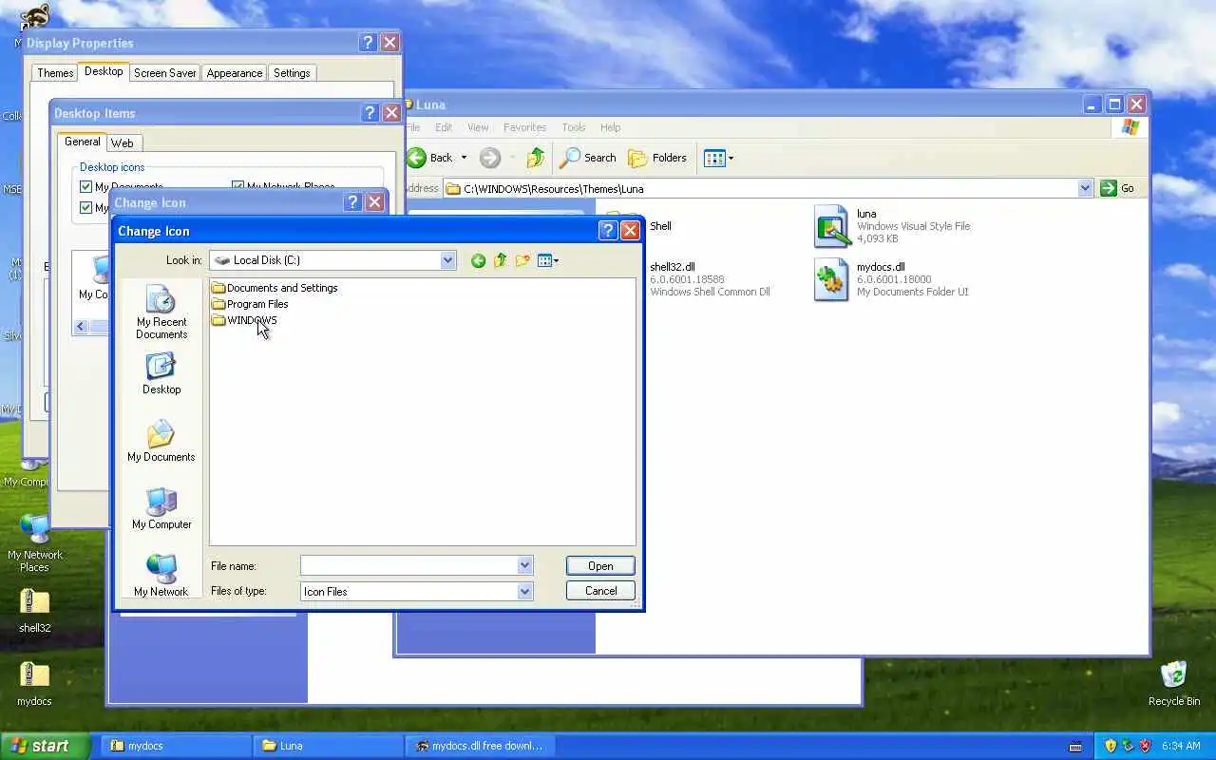Expand the Look in drive dropdown
This screenshot has height=760, width=1216.
pyautogui.click(x=447, y=260)
